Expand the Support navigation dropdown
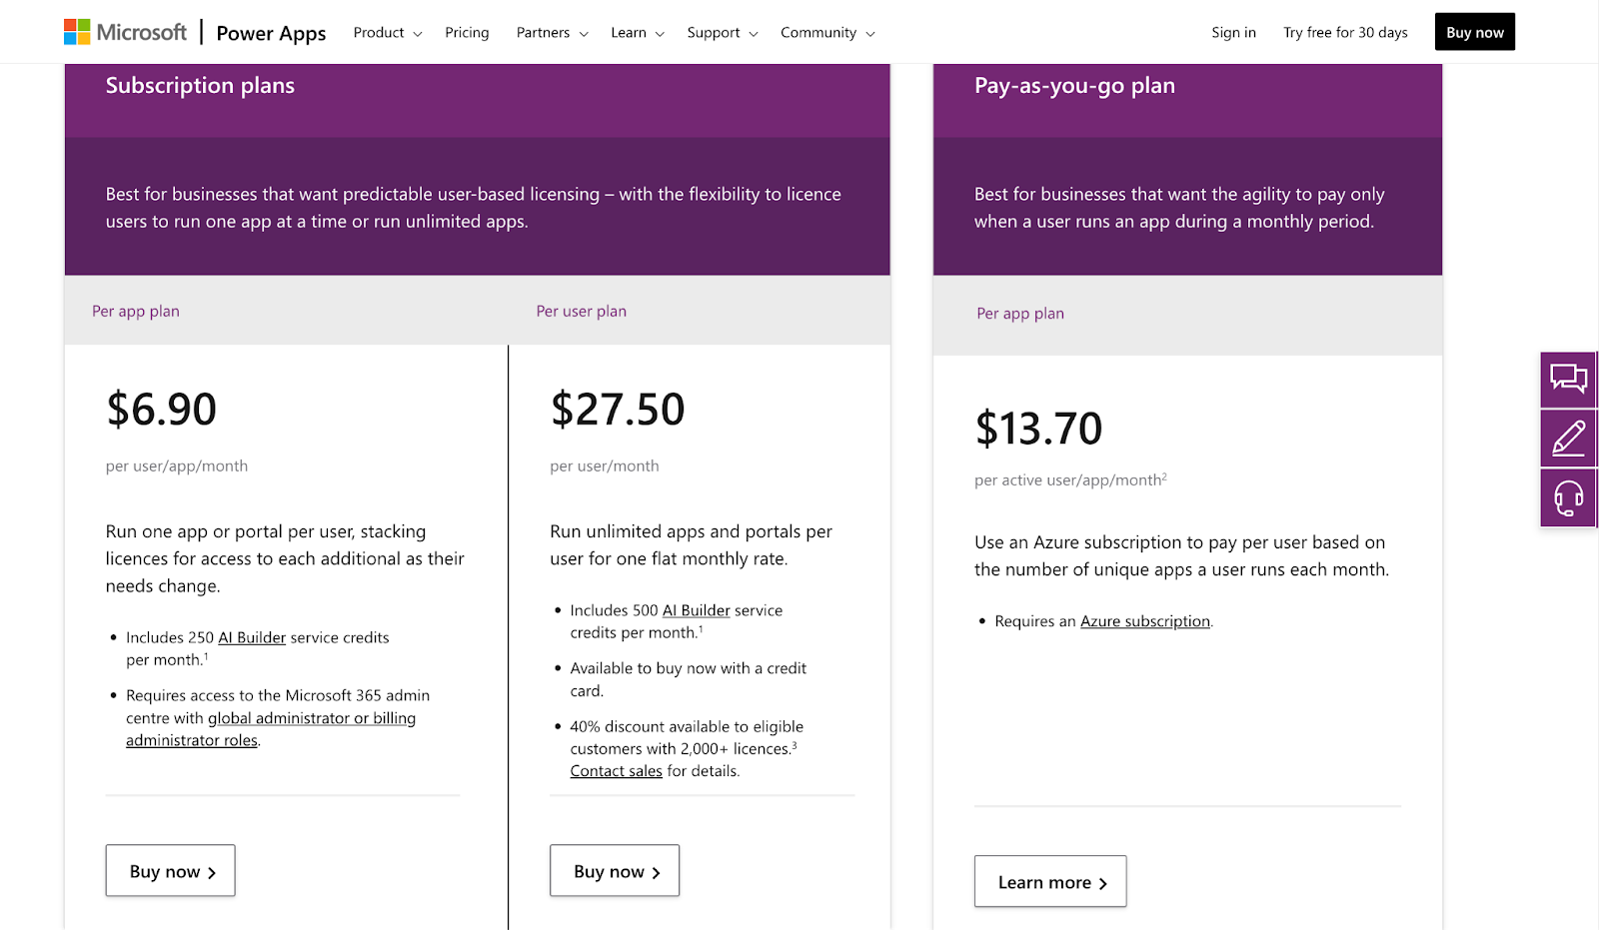Viewport: 1599px width, 930px height. tap(722, 33)
